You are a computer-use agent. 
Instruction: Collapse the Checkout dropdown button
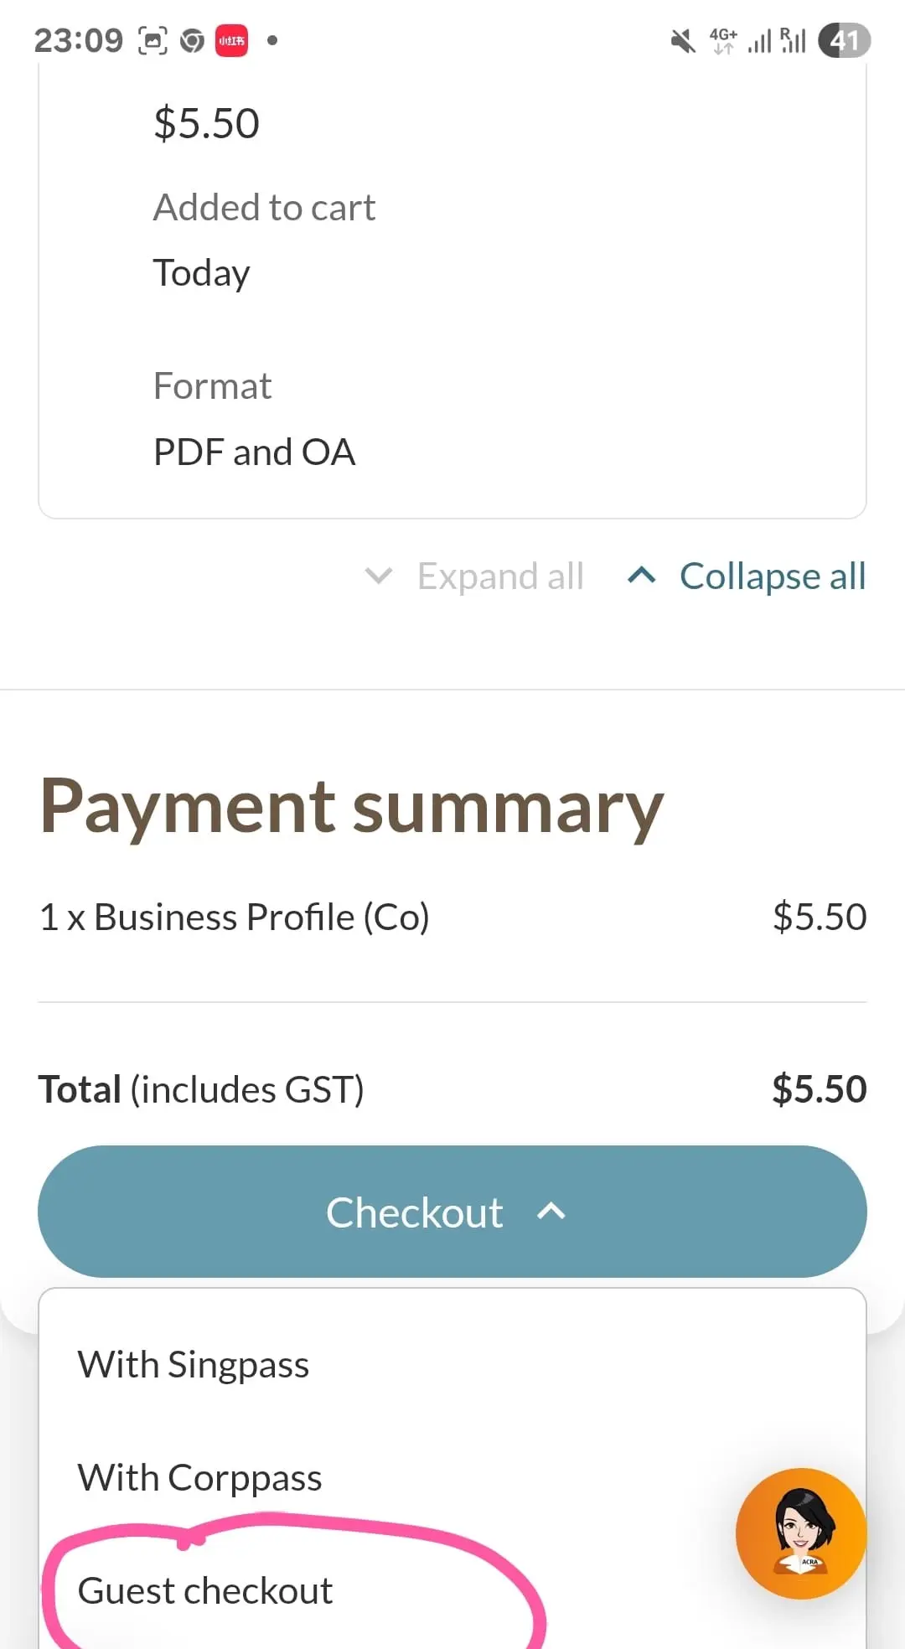pos(452,1212)
